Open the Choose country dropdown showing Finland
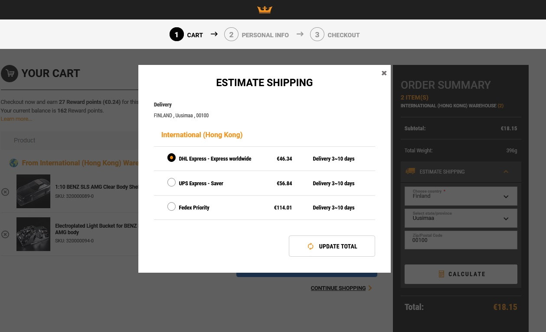This screenshot has height=332, width=546. [461, 196]
